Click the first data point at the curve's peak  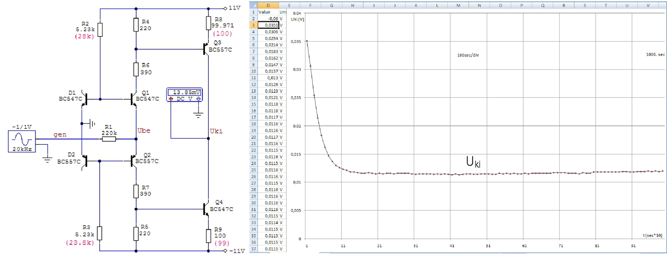[x=307, y=41]
